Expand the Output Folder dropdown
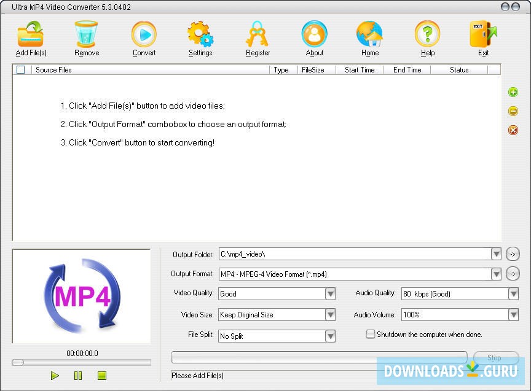This screenshot has width=531, height=391. (x=496, y=254)
